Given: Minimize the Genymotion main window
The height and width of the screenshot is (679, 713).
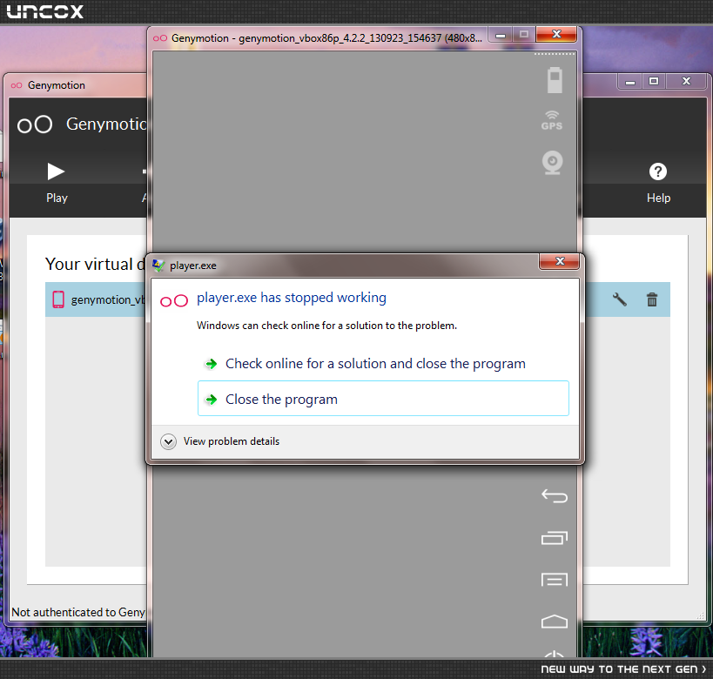Looking at the screenshot, I should pyautogui.click(x=630, y=82).
